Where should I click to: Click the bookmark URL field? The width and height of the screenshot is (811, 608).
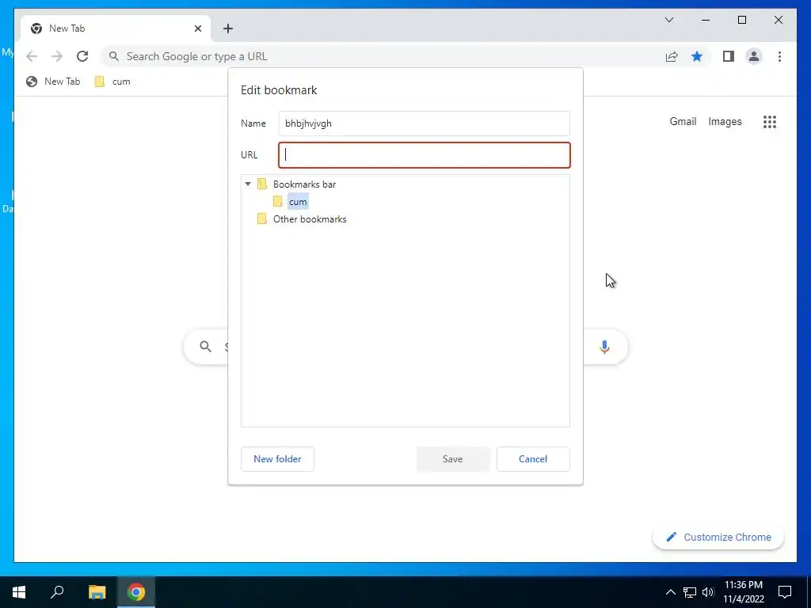point(425,155)
